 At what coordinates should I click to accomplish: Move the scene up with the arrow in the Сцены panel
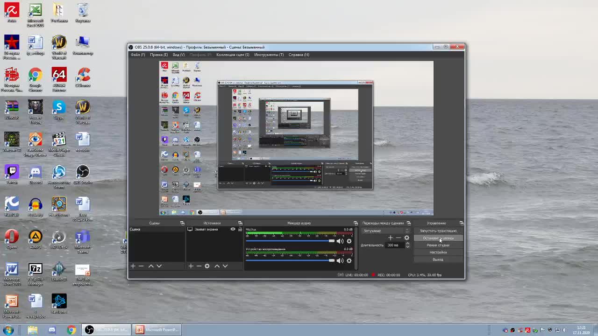pyautogui.click(x=151, y=266)
